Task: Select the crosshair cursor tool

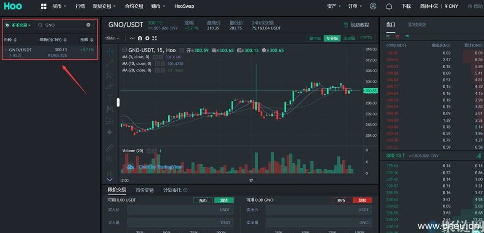Action: [110, 51]
